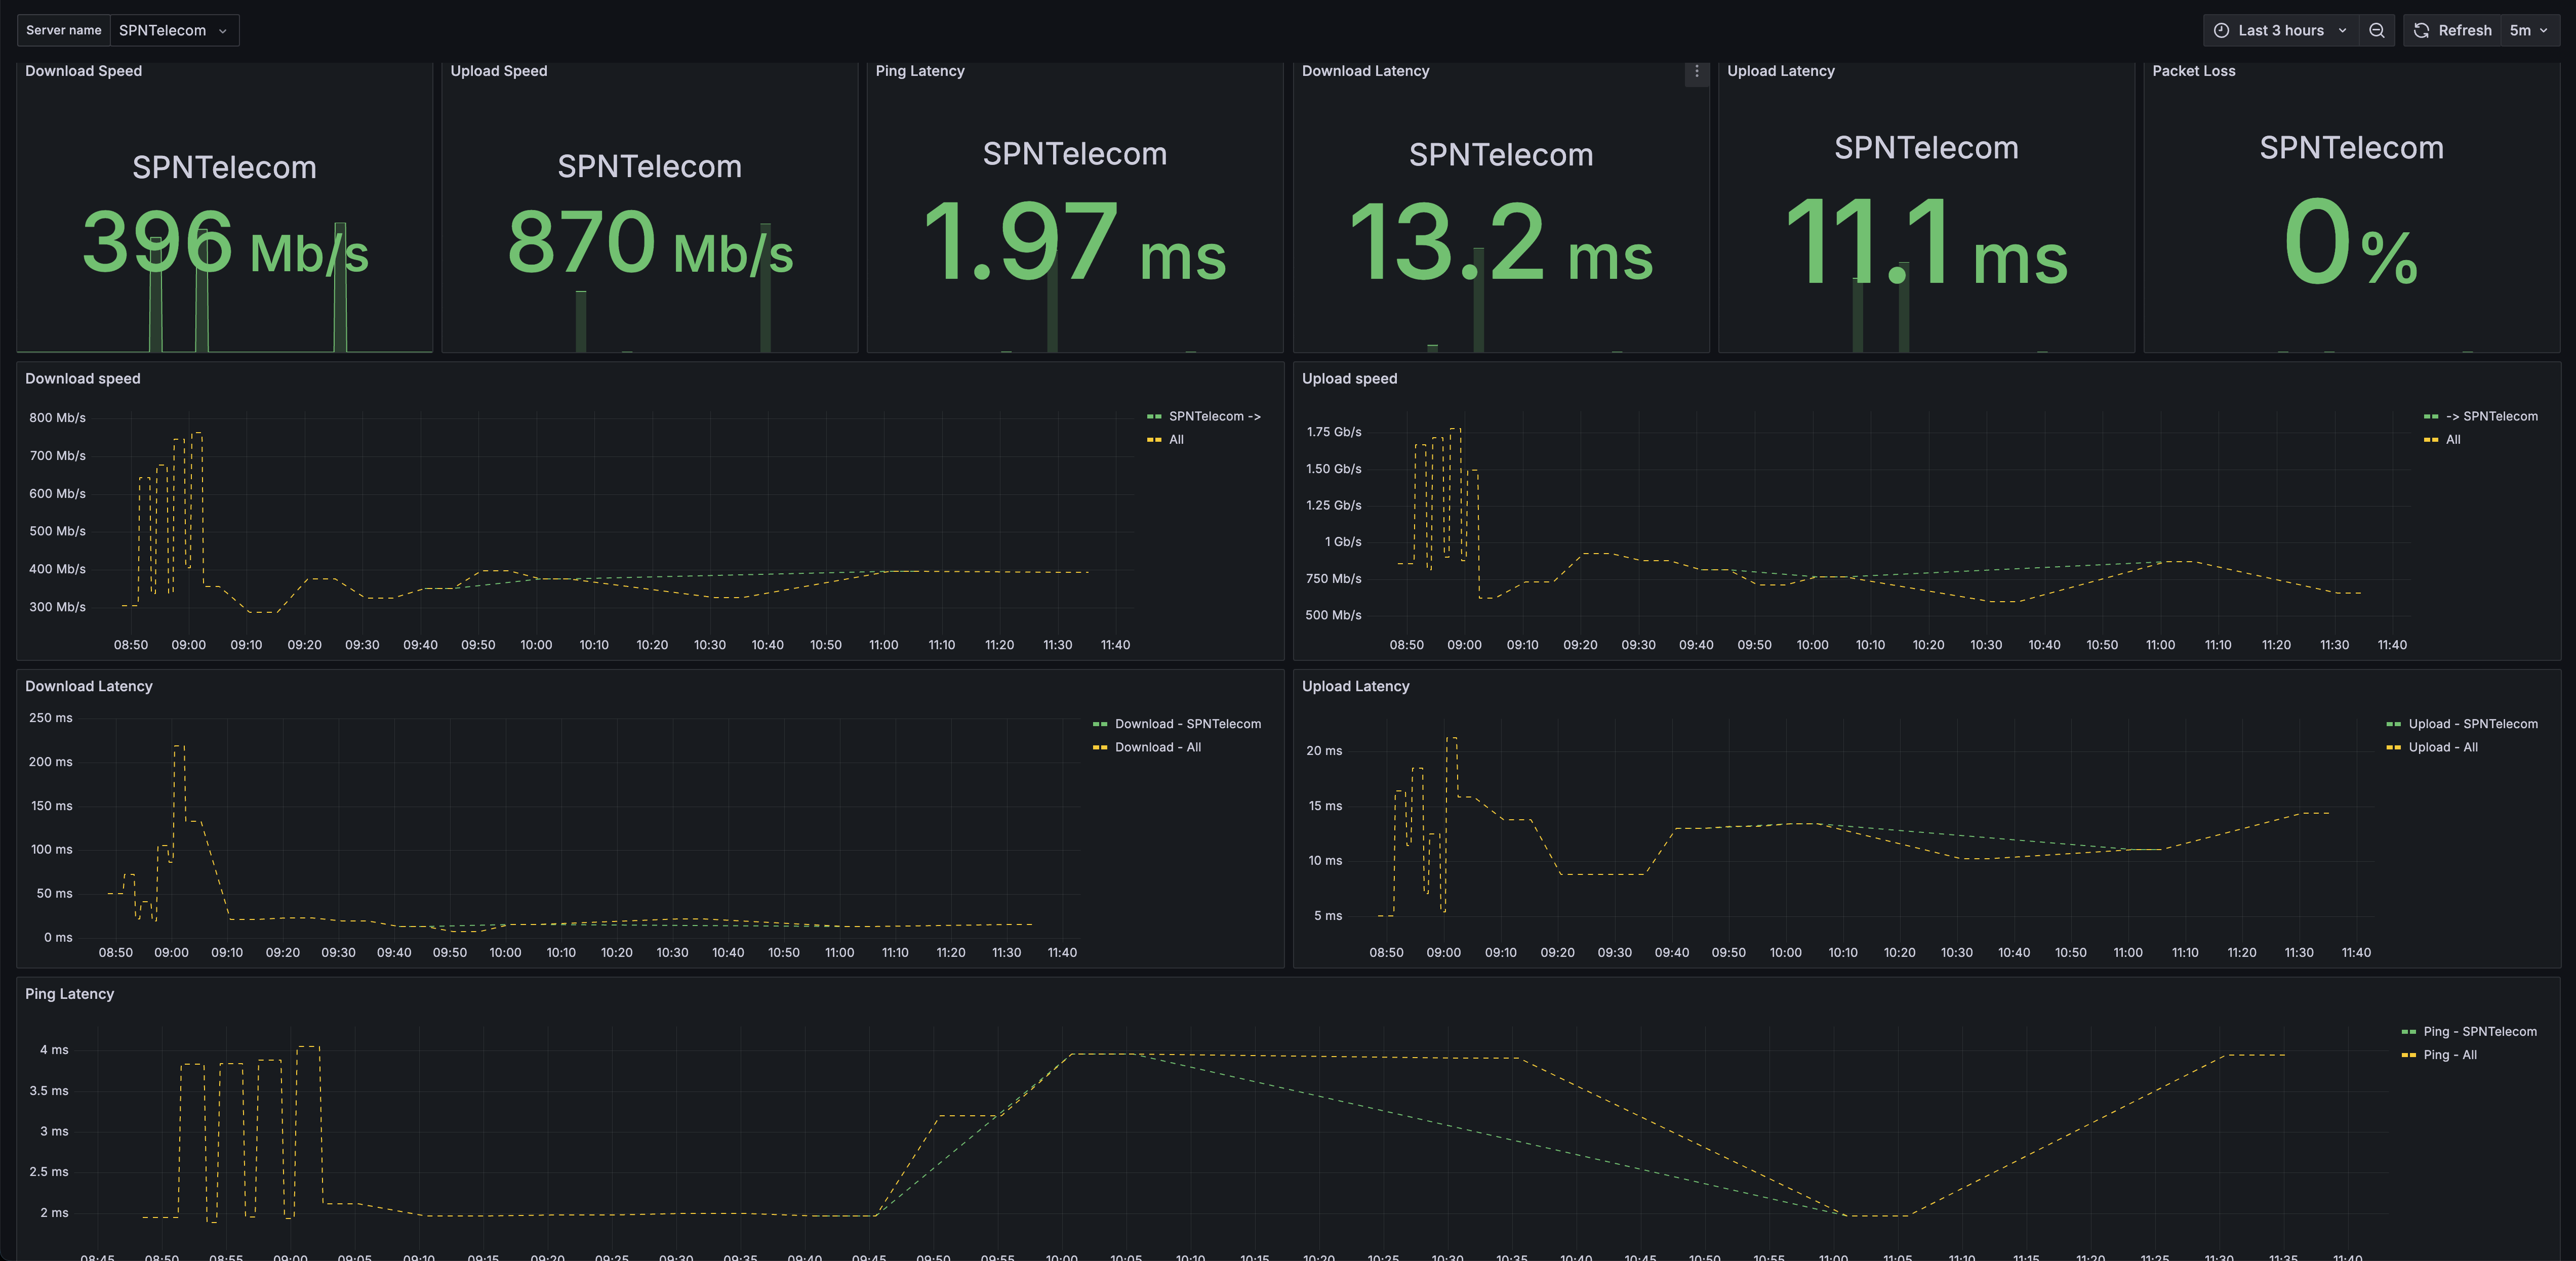The width and height of the screenshot is (2576, 1261).
Task: Open the Upload Speed stat panel title
Action: pos(499,71)
